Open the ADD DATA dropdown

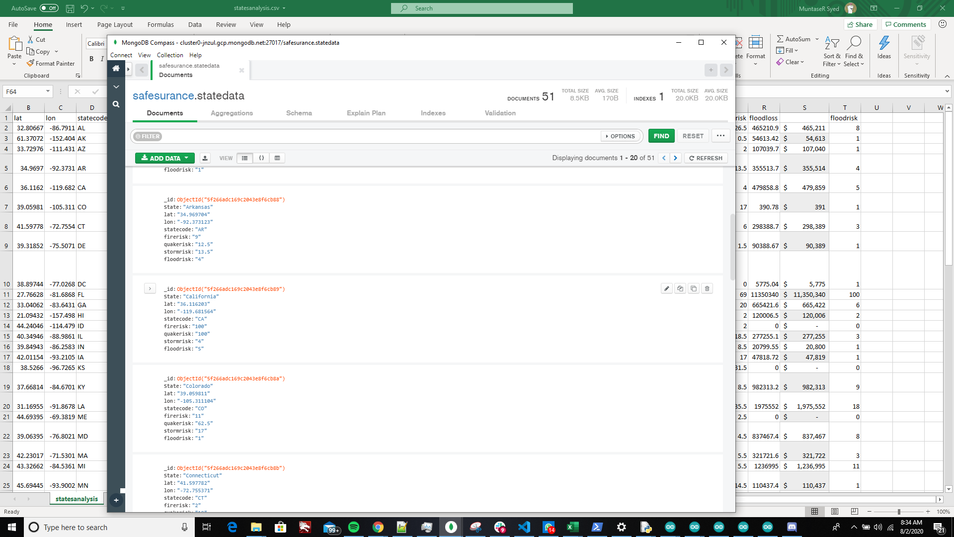point(164,158)
